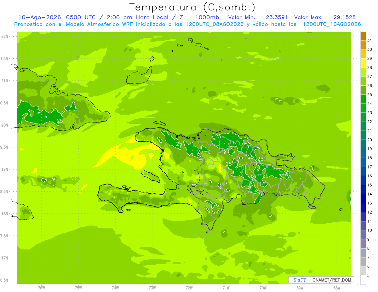Screen dimensions: 378x292
Task: Click the legend swatch between 22 and 23
Action: (363, 117)
